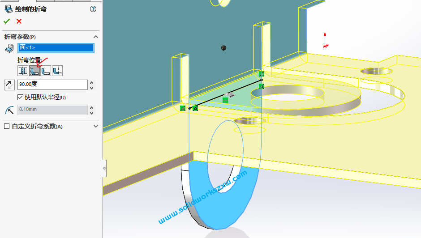
Task: Decrease the bend angle with down arrow
Action: pyautogui.click(x=92, y=88)
